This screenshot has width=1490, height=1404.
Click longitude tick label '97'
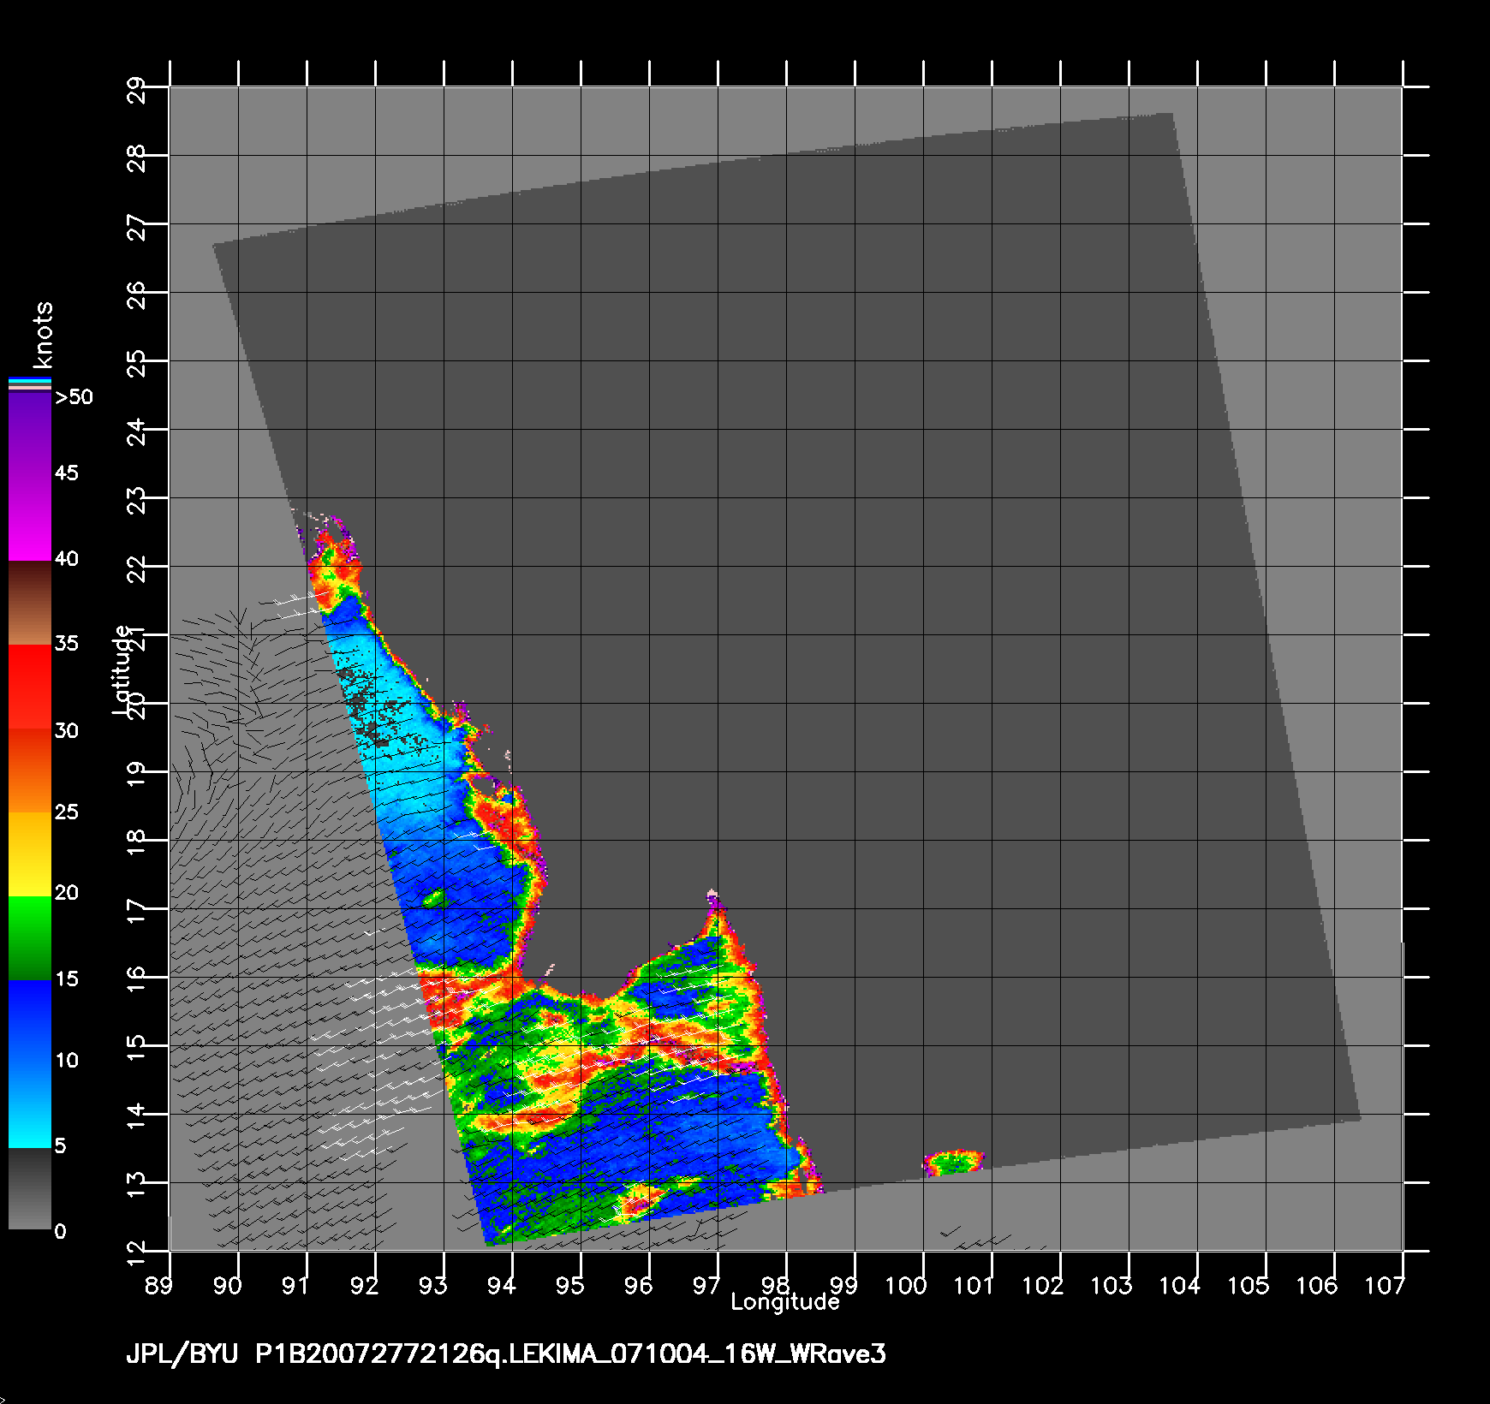[x=706, y=1285]
